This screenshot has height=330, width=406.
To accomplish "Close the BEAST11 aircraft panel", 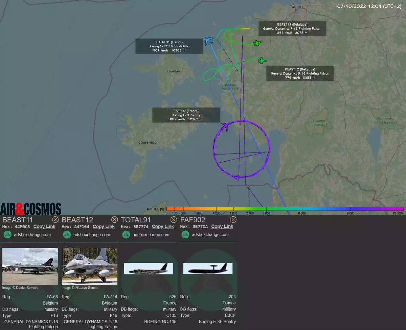I will 55,220.
